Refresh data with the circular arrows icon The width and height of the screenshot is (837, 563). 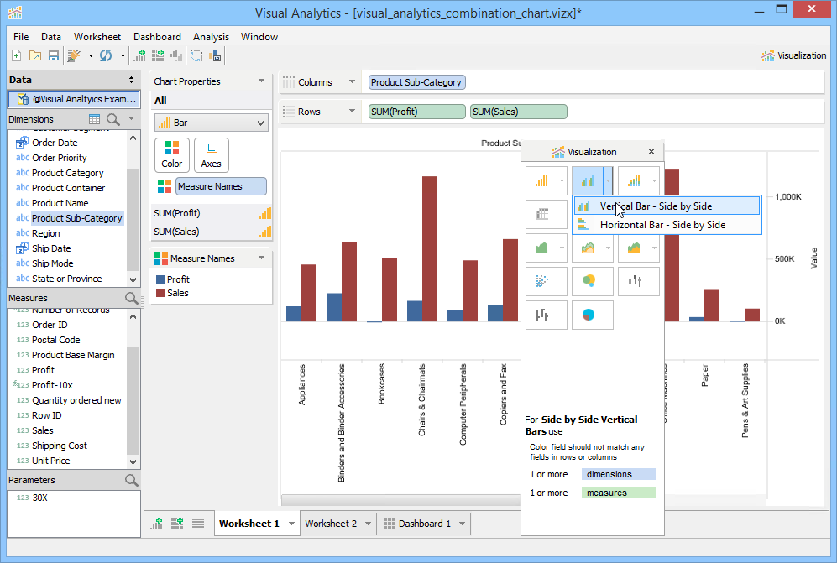point(106,55)
